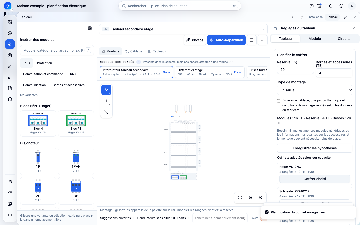
Task: Collapse the module palette sidebar panel
Action: [x=90, y=28]
